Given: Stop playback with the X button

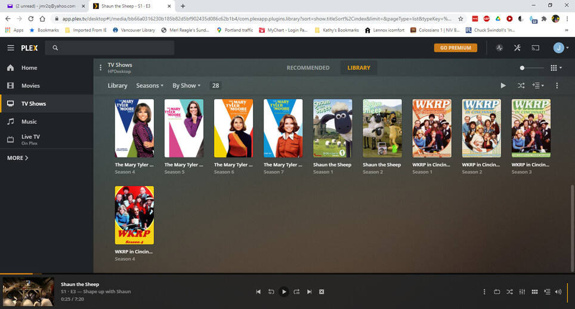Looking at the screenshot, I should pos(321,292).
